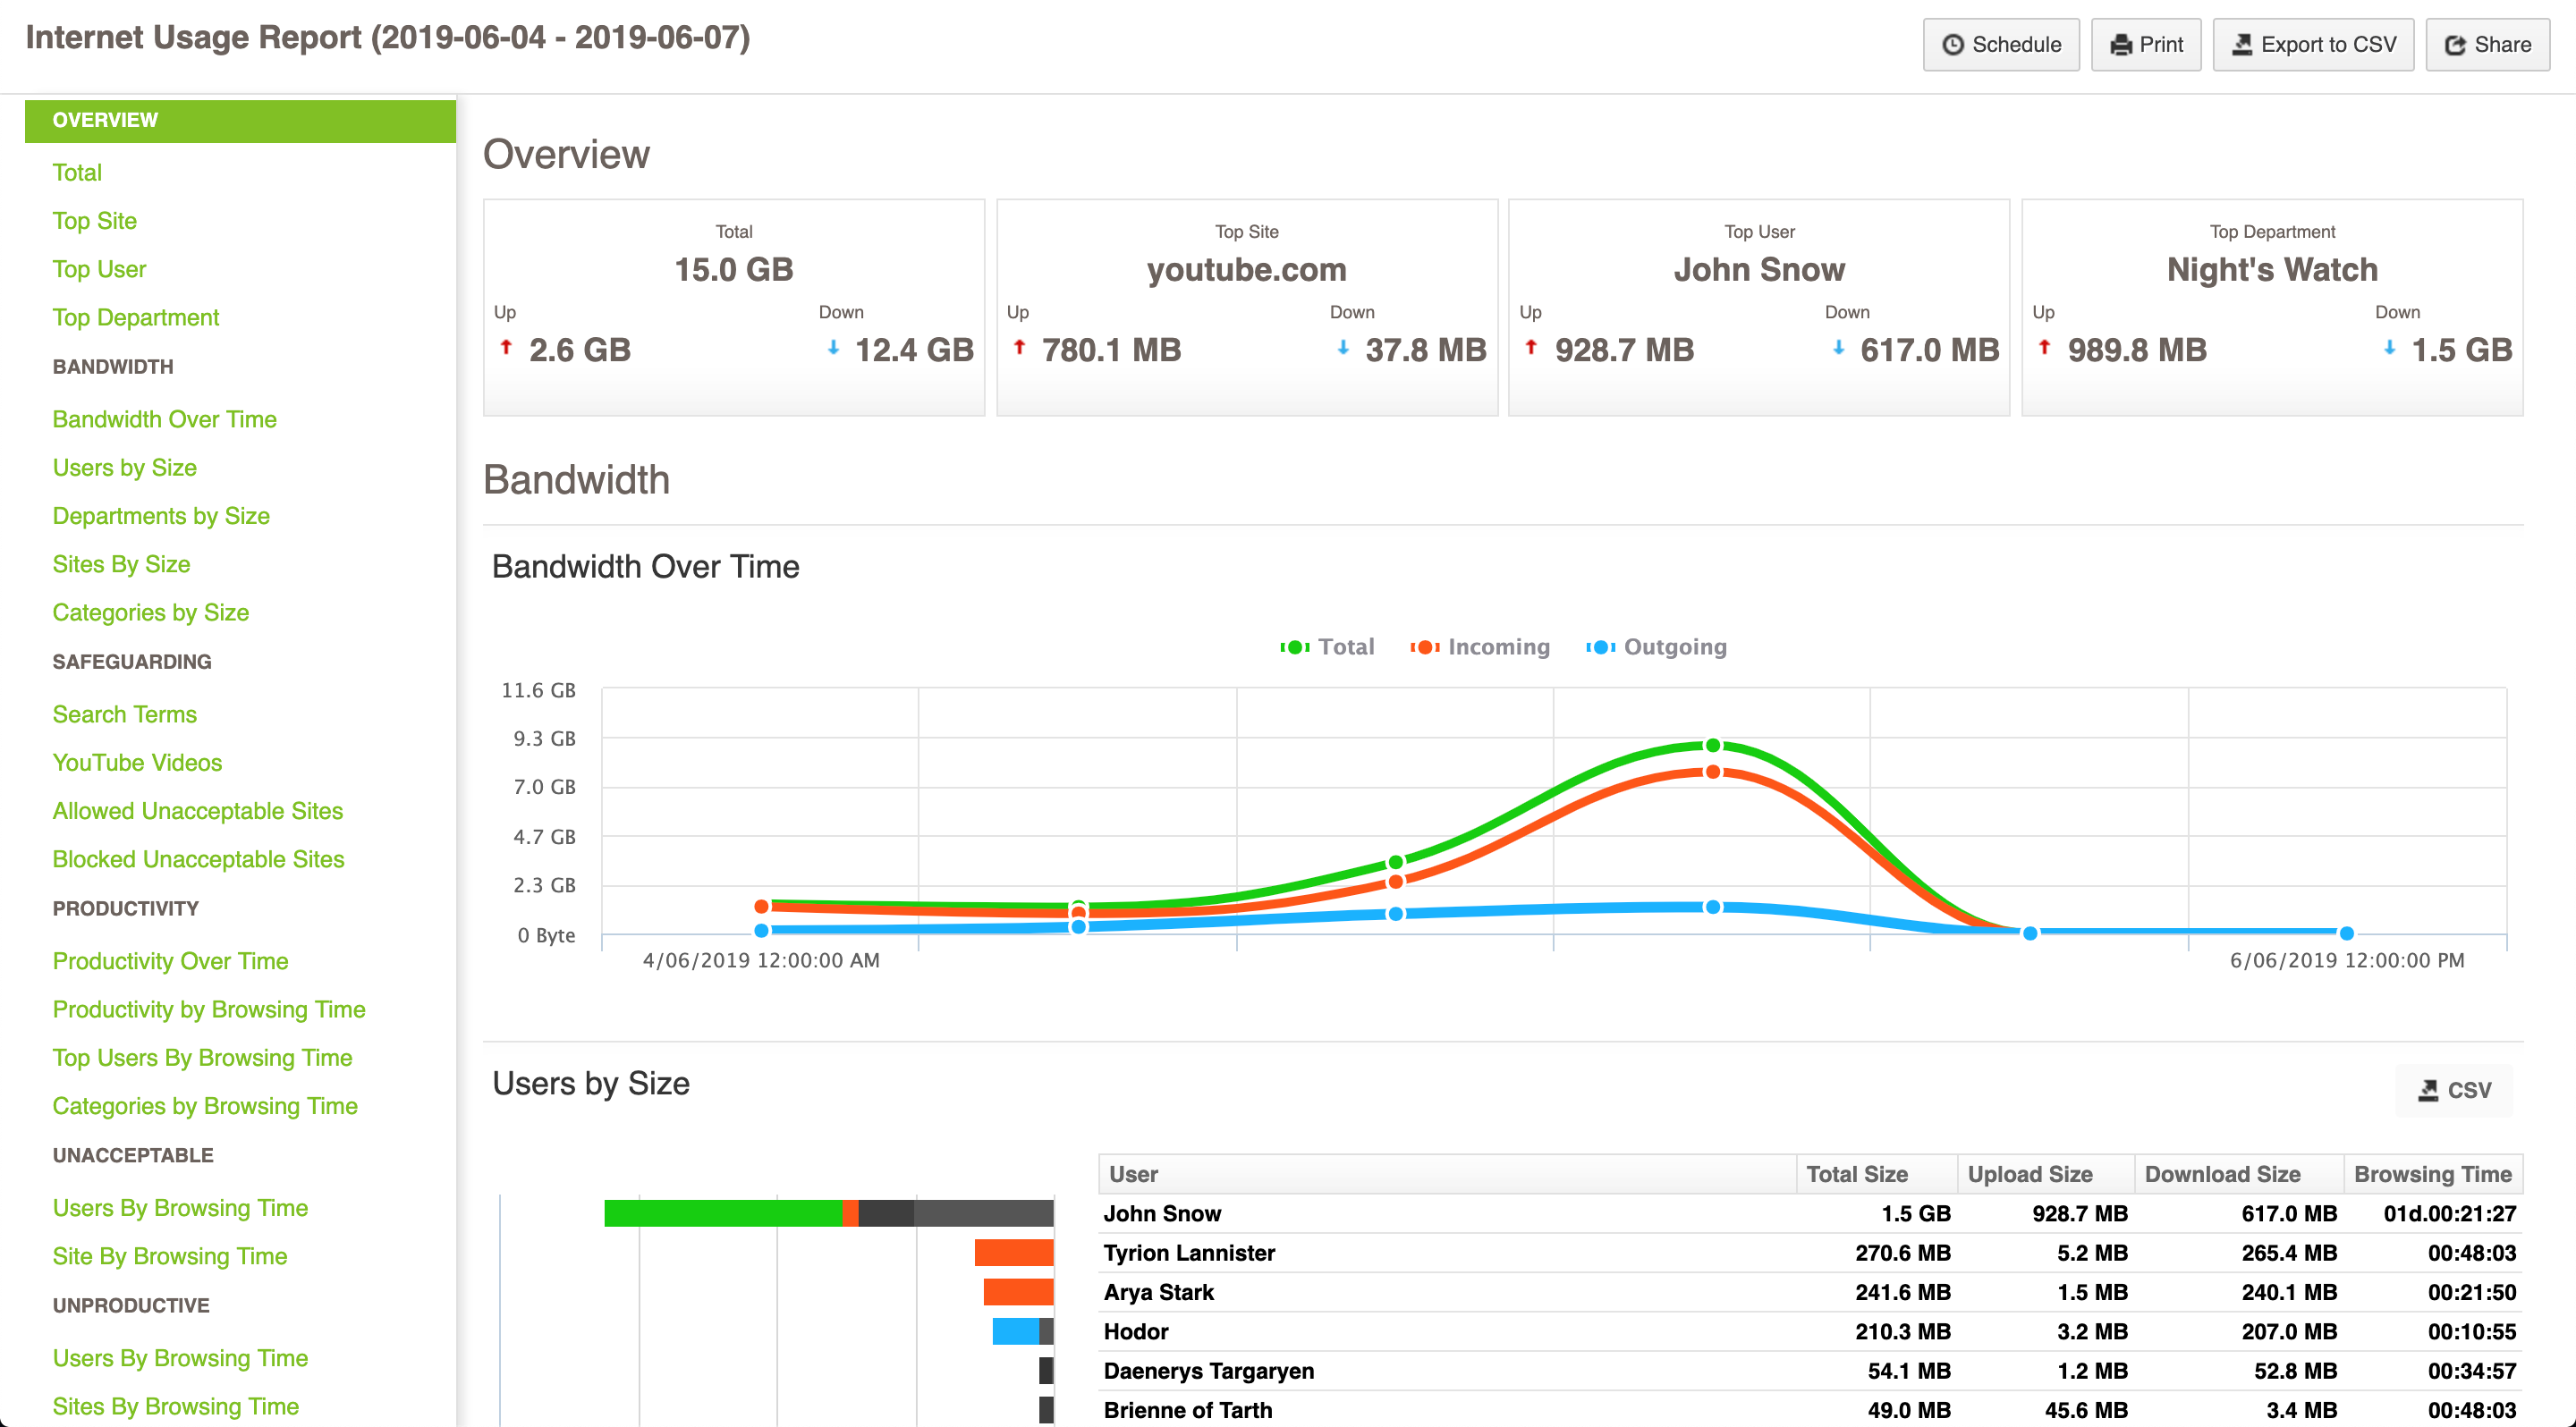Export the report with the Export to CSV icon
Screen dimensions: 2576x1427
(2243, 44)
